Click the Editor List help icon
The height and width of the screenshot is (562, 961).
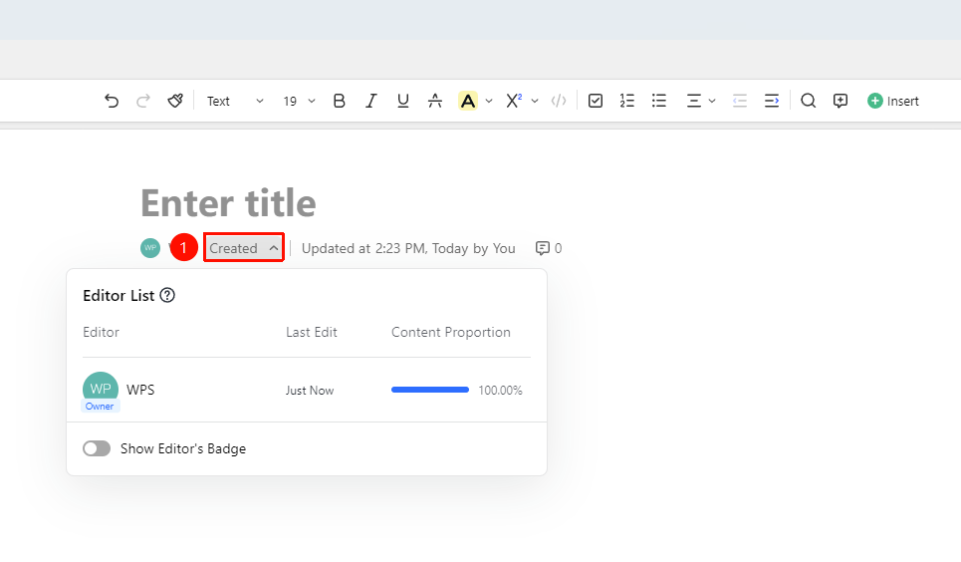pos(167,295)
